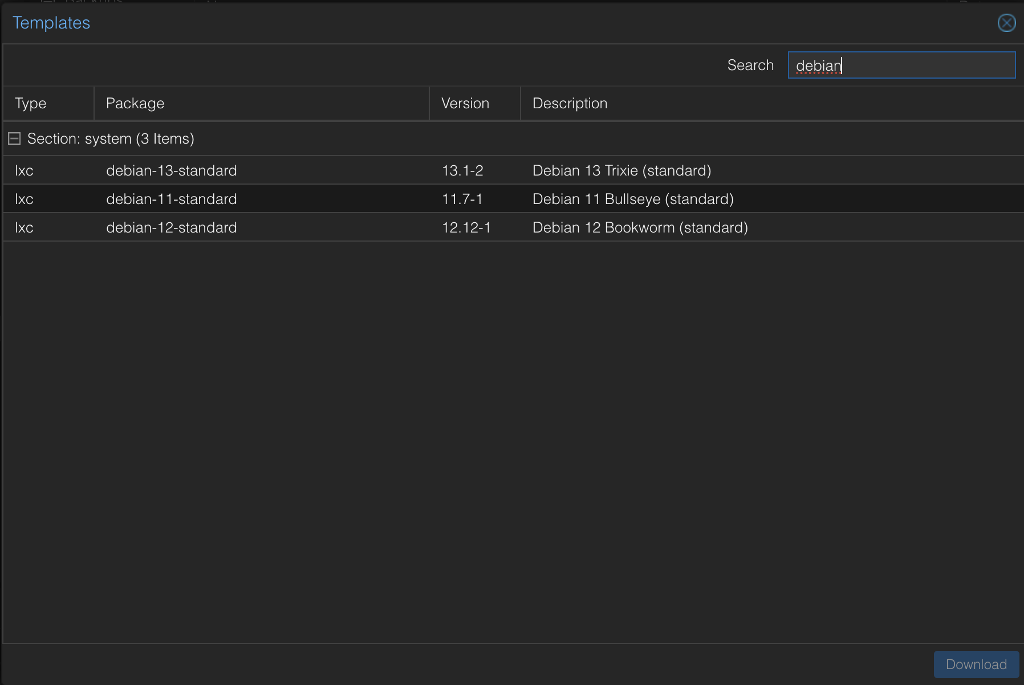Click the Section: system group label

click(111, 138)
